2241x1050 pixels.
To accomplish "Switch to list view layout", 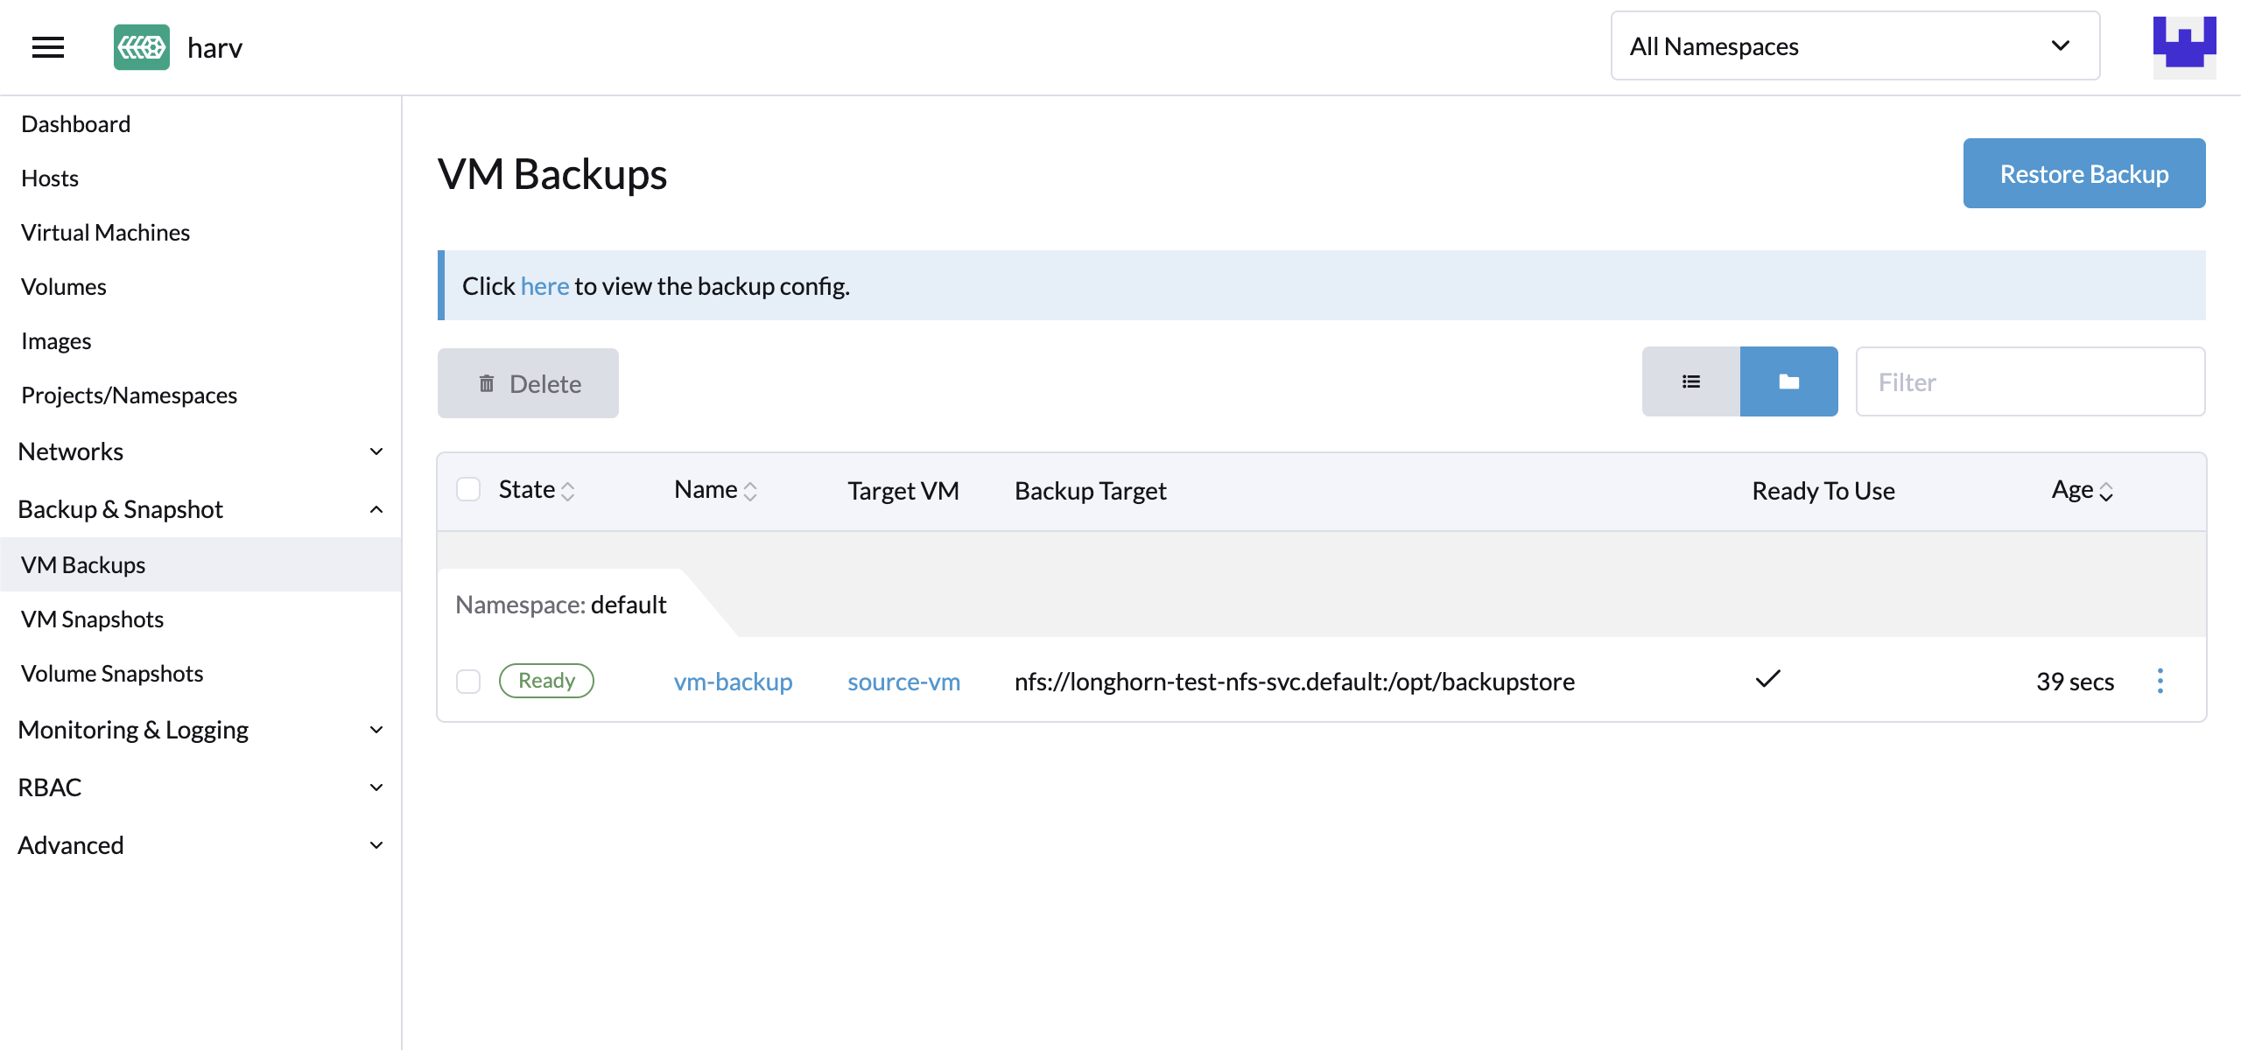I will point(1690,381).
